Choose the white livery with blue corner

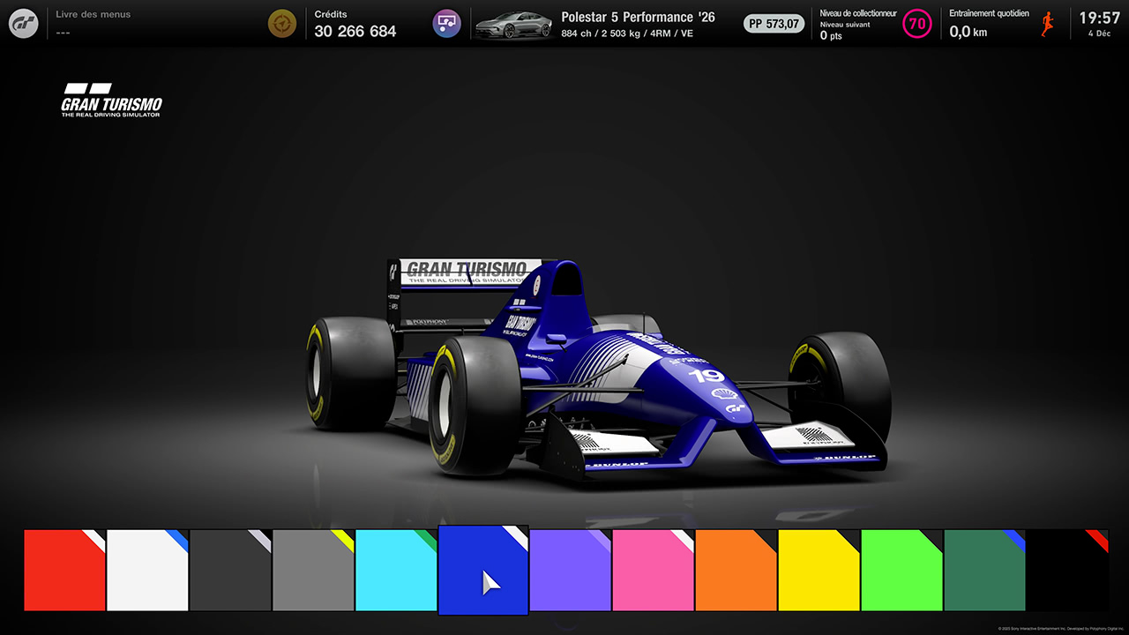(147, 570)
